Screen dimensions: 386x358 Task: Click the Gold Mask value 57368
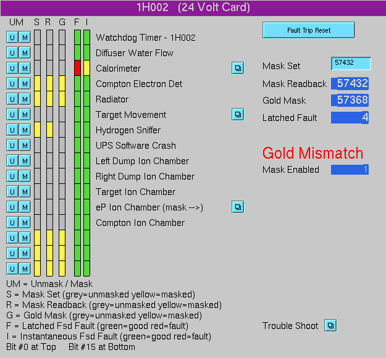tap(350, 100)
